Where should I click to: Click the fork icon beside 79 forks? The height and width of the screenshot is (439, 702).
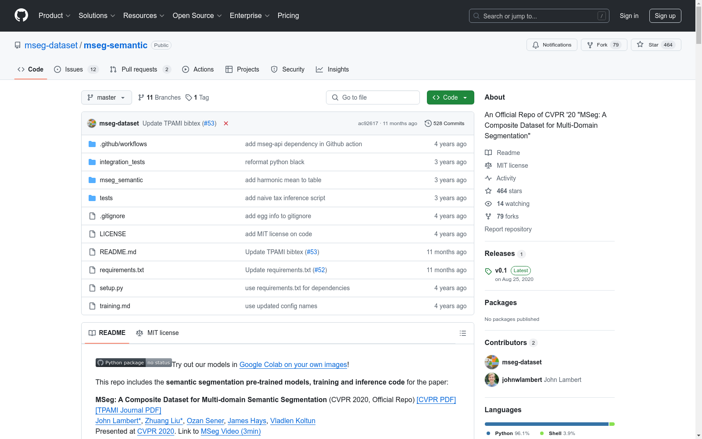[x=488, y=216]
